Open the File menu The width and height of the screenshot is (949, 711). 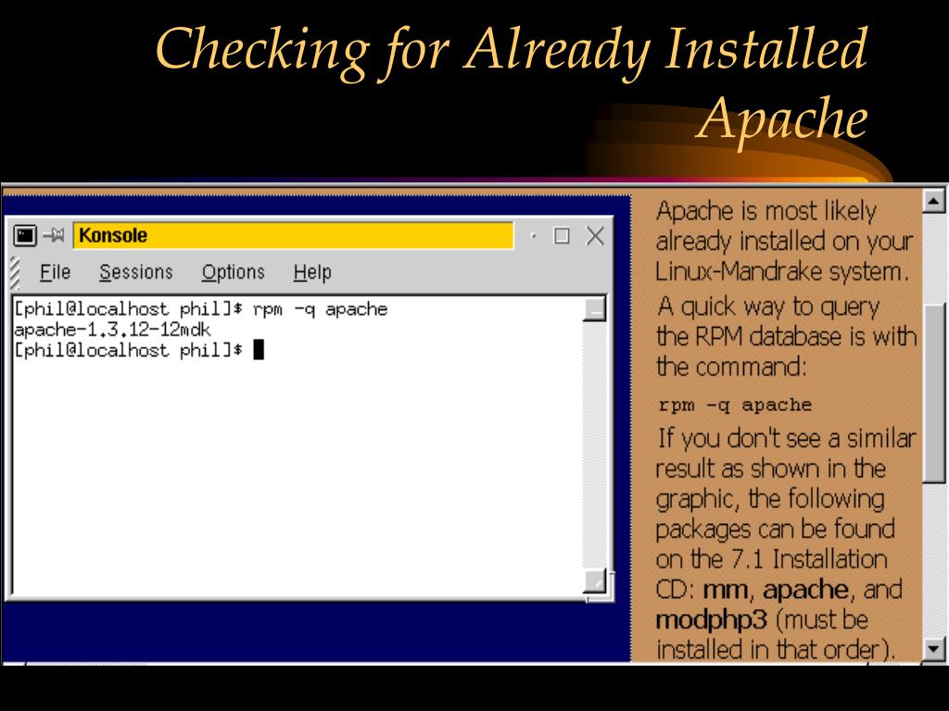pos(55,272)
